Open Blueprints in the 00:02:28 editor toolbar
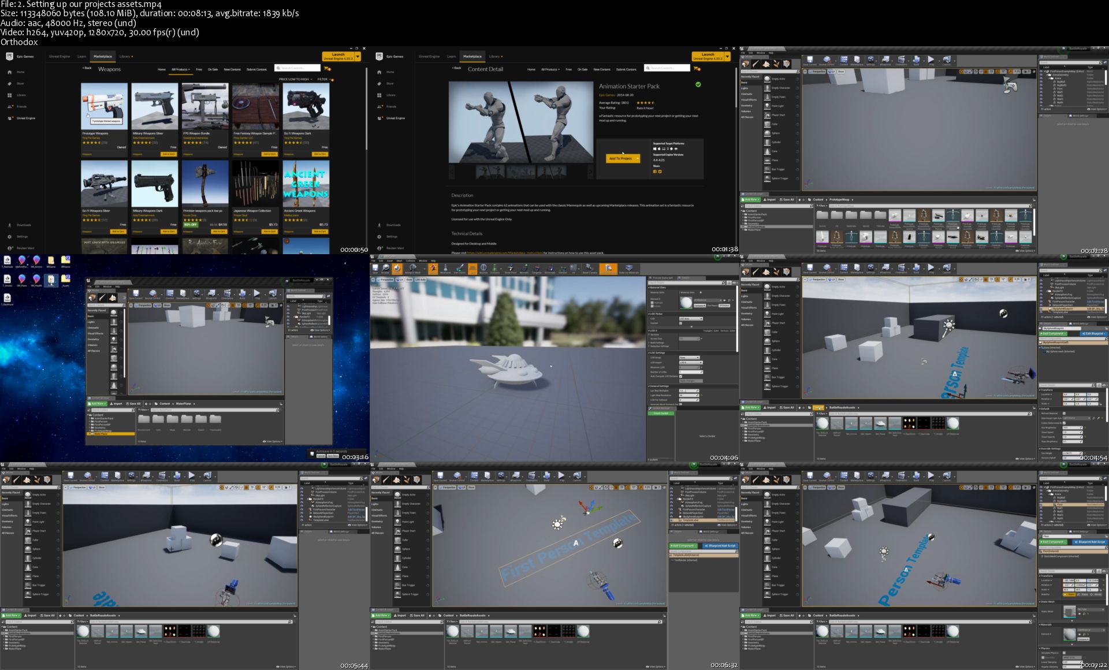 point(886,61)
